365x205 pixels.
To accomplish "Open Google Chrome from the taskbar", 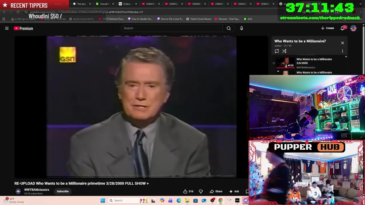I will [x=220, y=201].
